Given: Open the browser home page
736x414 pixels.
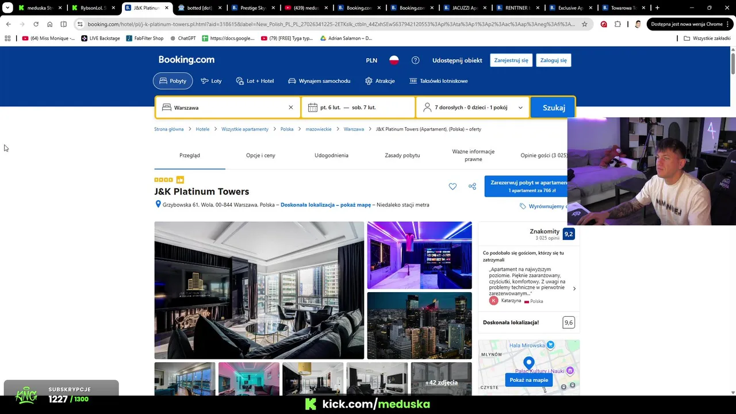Looking at the screenshot, I should click(x=49, y=24).
